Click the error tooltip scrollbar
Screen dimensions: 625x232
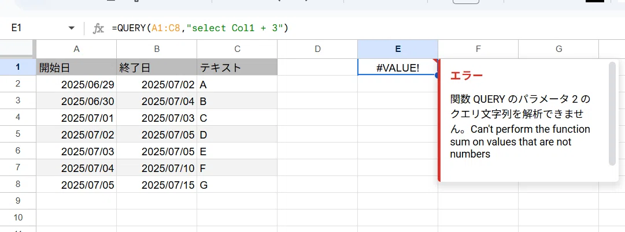click(612, 114)
